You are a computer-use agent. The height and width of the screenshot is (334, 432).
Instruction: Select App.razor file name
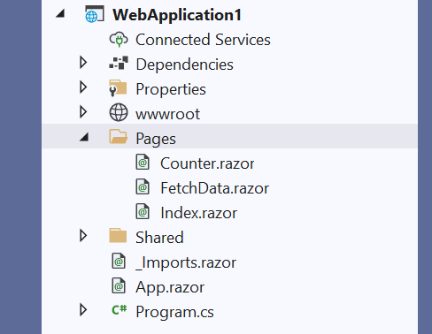tap(170, 287)
